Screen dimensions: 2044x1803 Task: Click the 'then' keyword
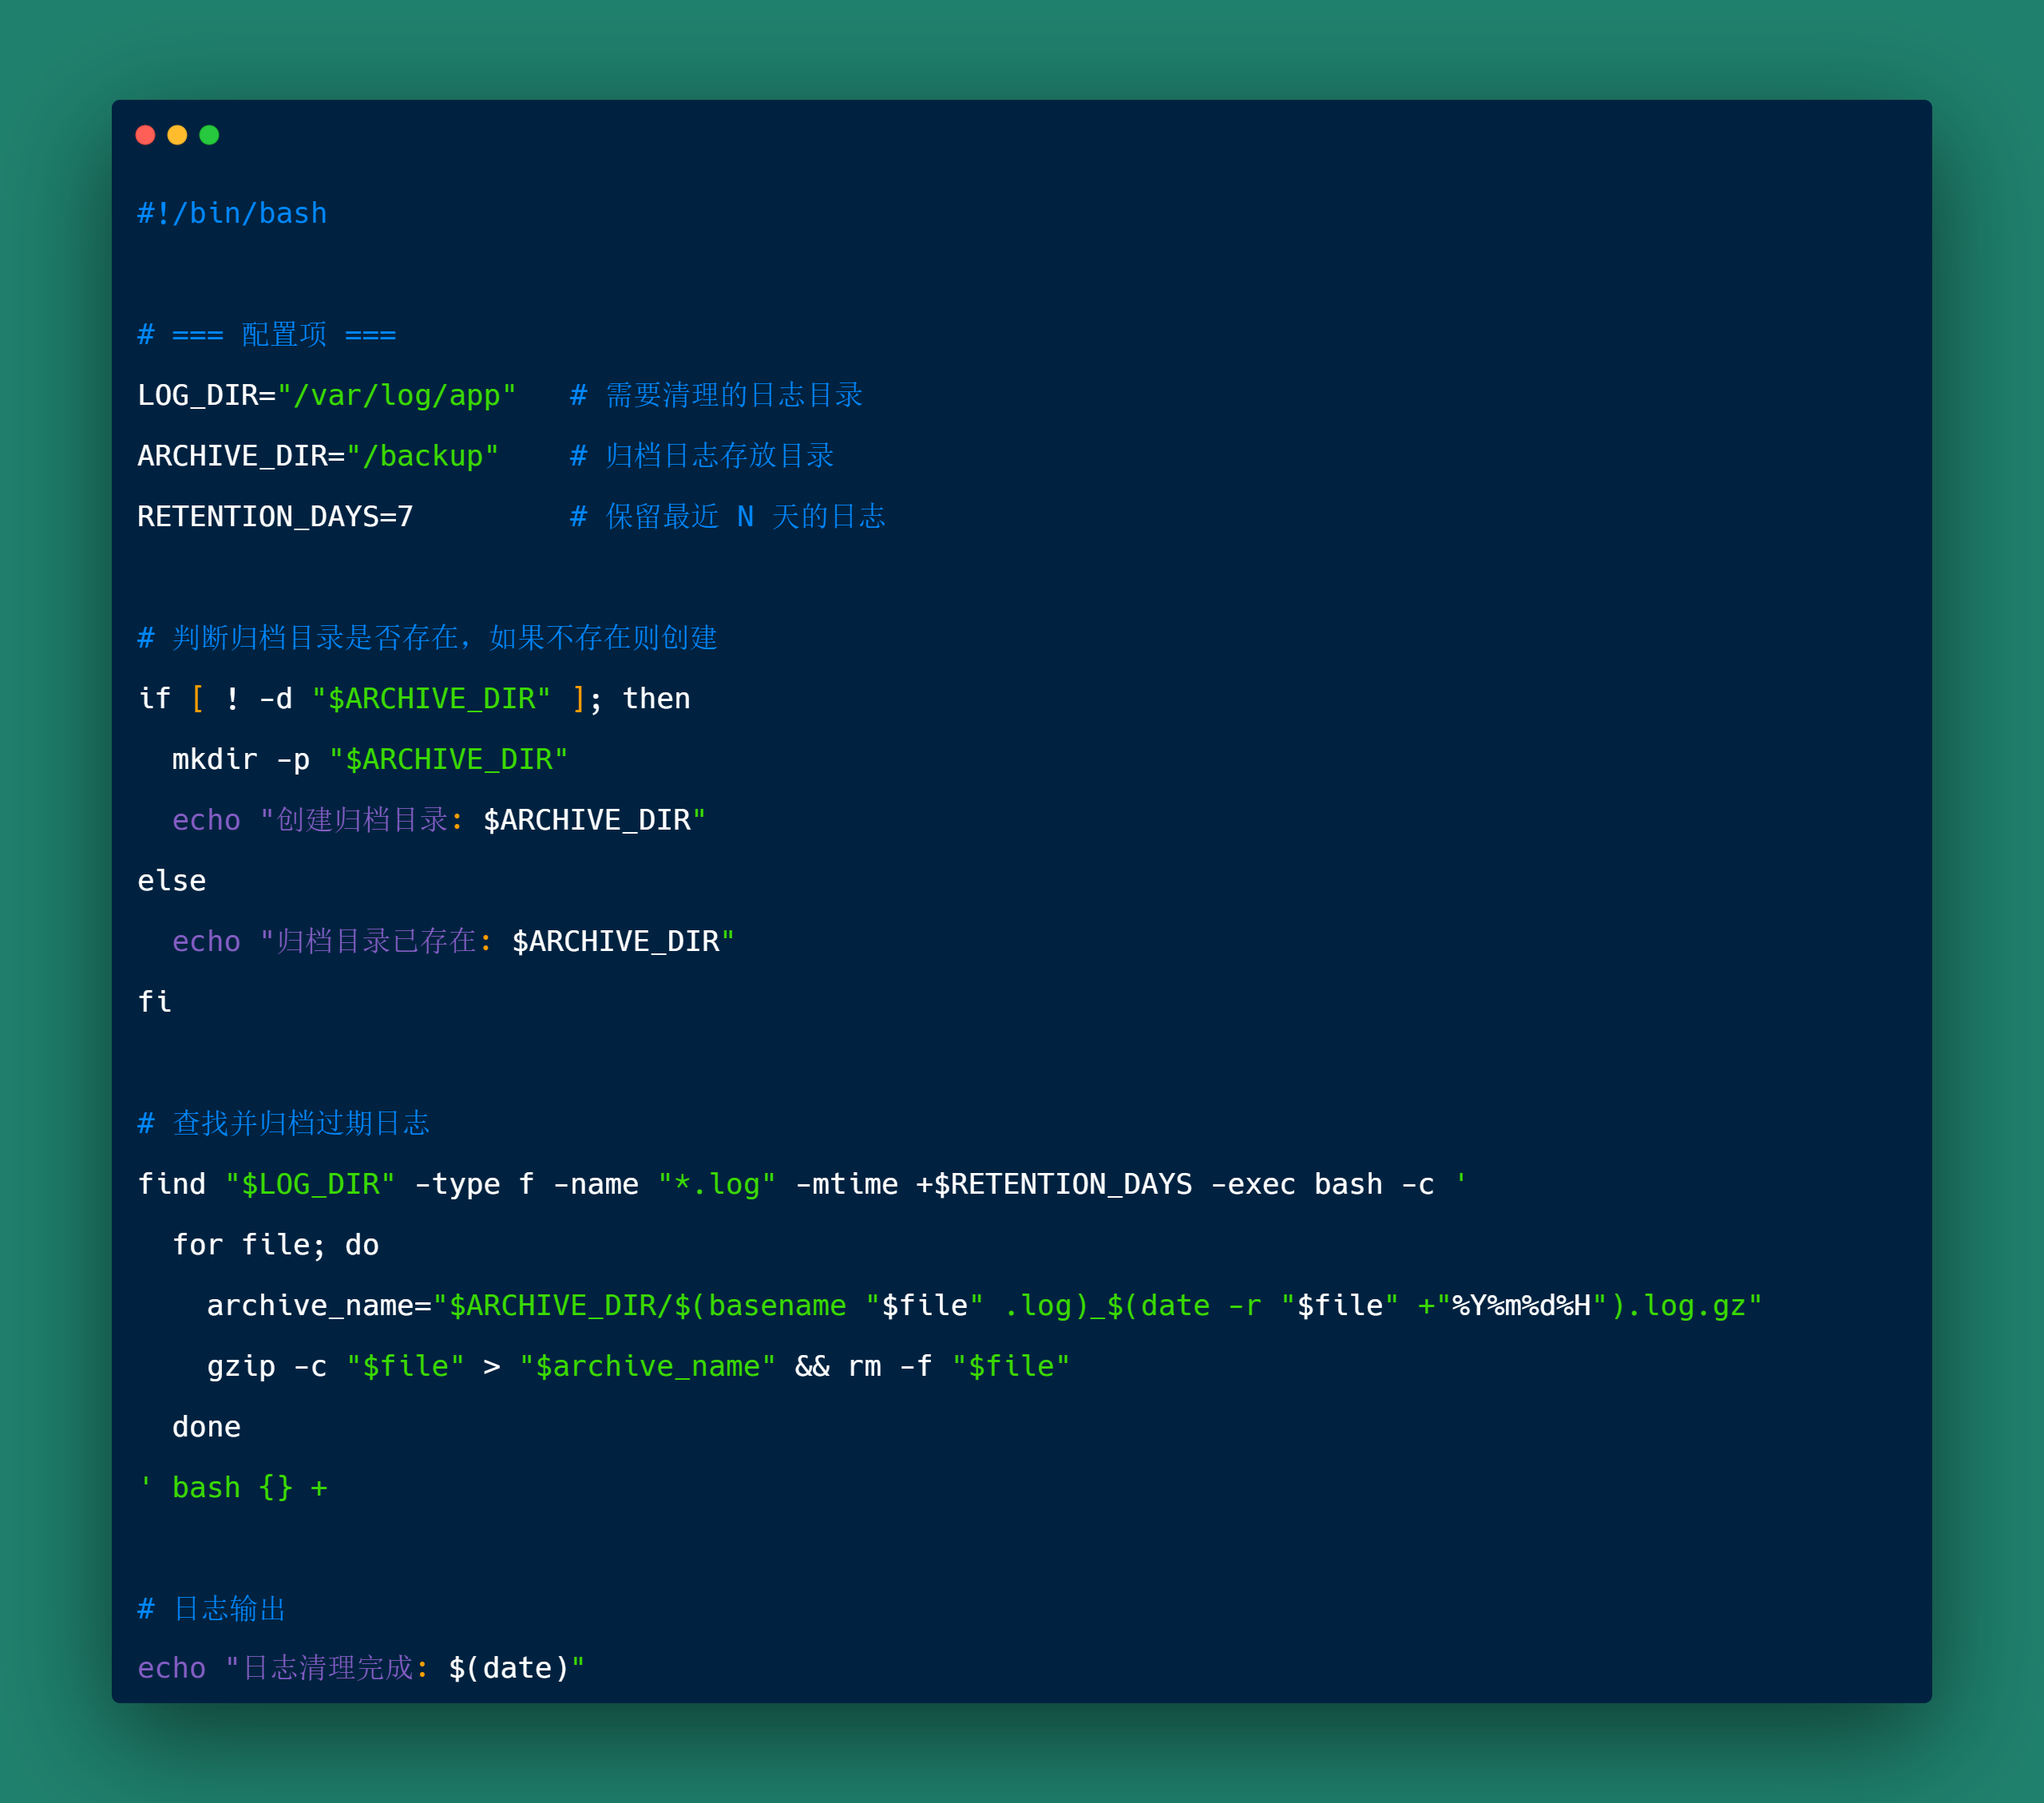click(x=656, y=699)
